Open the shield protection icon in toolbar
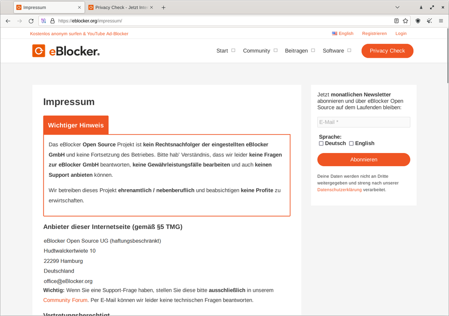Image resolution: width=449 pixels, height=316 pixels. (x=418, y=21)
